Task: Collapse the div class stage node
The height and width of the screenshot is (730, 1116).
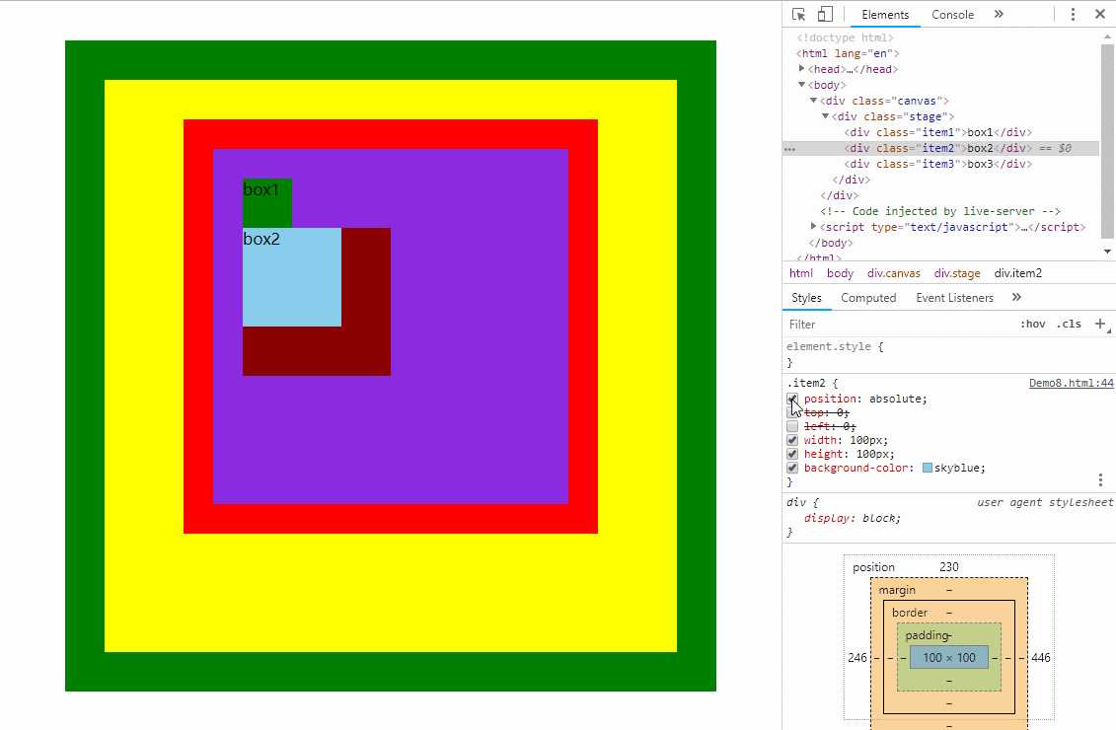Action: point(826,116)
